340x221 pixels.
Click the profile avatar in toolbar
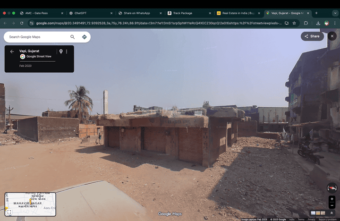327,23
